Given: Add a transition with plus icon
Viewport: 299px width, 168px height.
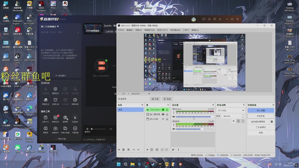Looking at the screenshot, I should click(233, 121).
